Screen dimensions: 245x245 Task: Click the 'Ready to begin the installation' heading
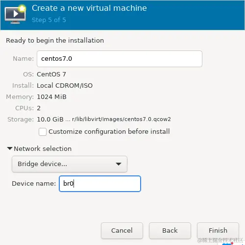click(x=55, y=41)
